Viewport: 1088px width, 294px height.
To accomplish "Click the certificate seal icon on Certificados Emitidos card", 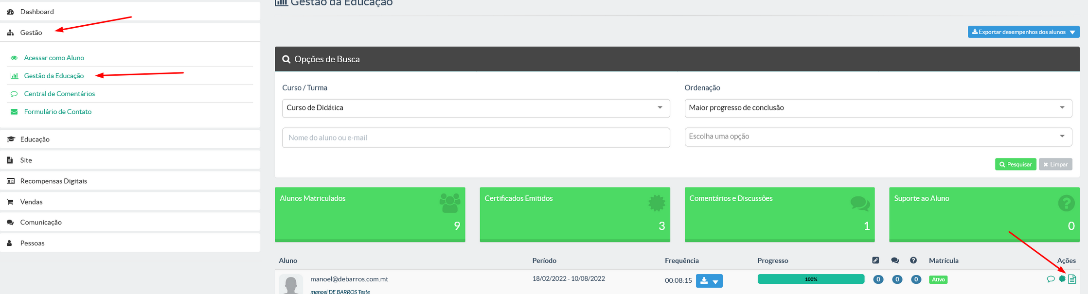I will coord(657,203).
